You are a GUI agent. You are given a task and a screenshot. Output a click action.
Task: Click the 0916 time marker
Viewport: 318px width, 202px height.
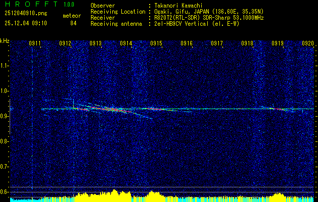click(187, 43)
